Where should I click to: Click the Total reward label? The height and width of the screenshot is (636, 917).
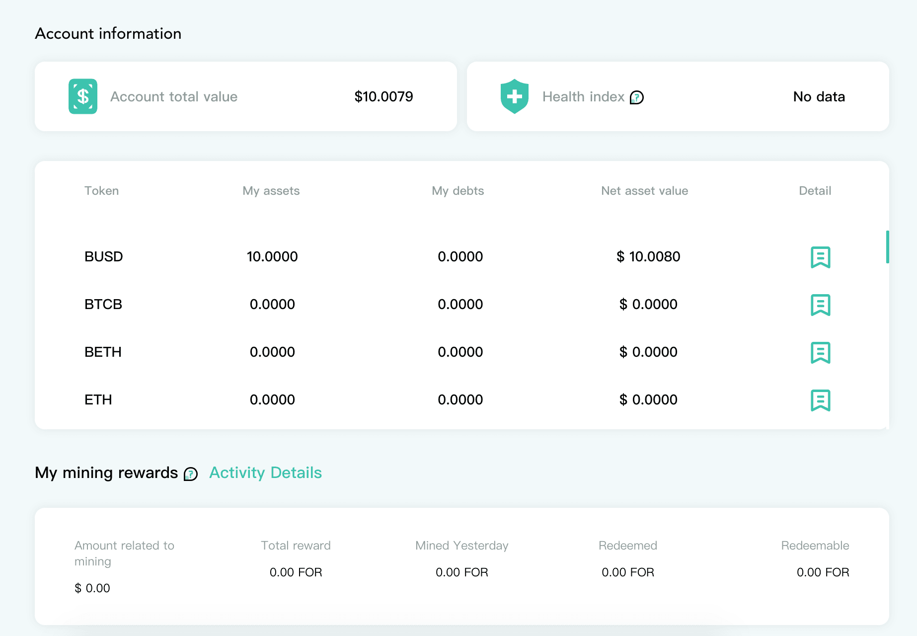click(x=296, y=546)
